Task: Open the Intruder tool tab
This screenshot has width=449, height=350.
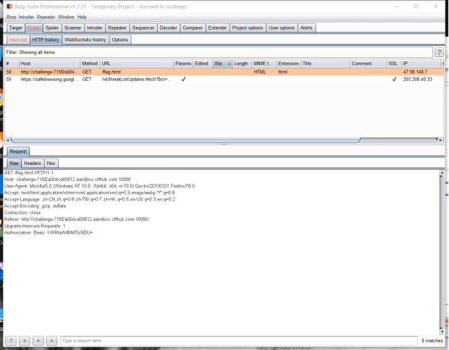Action: (x=95, y=28)
